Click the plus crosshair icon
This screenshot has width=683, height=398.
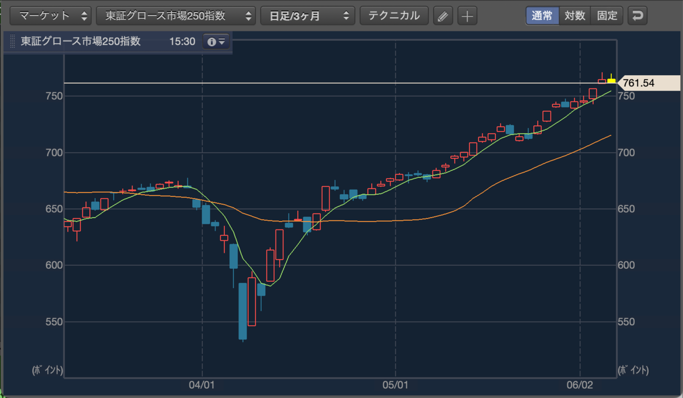(467, 16)
